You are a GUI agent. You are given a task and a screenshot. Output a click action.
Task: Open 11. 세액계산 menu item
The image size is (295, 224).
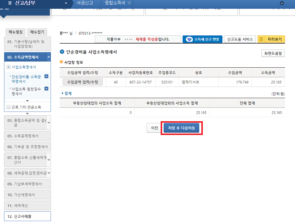click(x=28, y=206)
